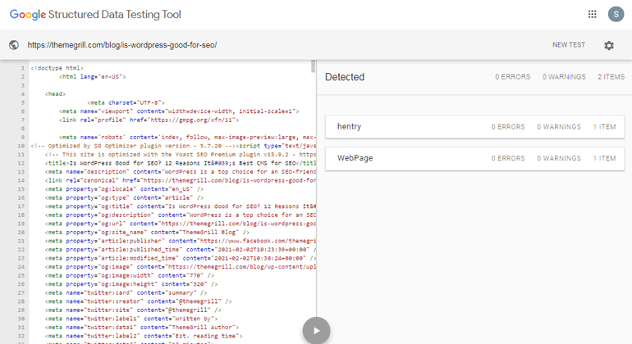Click the twitter:label2 Est. reading time line

point(144,336)
